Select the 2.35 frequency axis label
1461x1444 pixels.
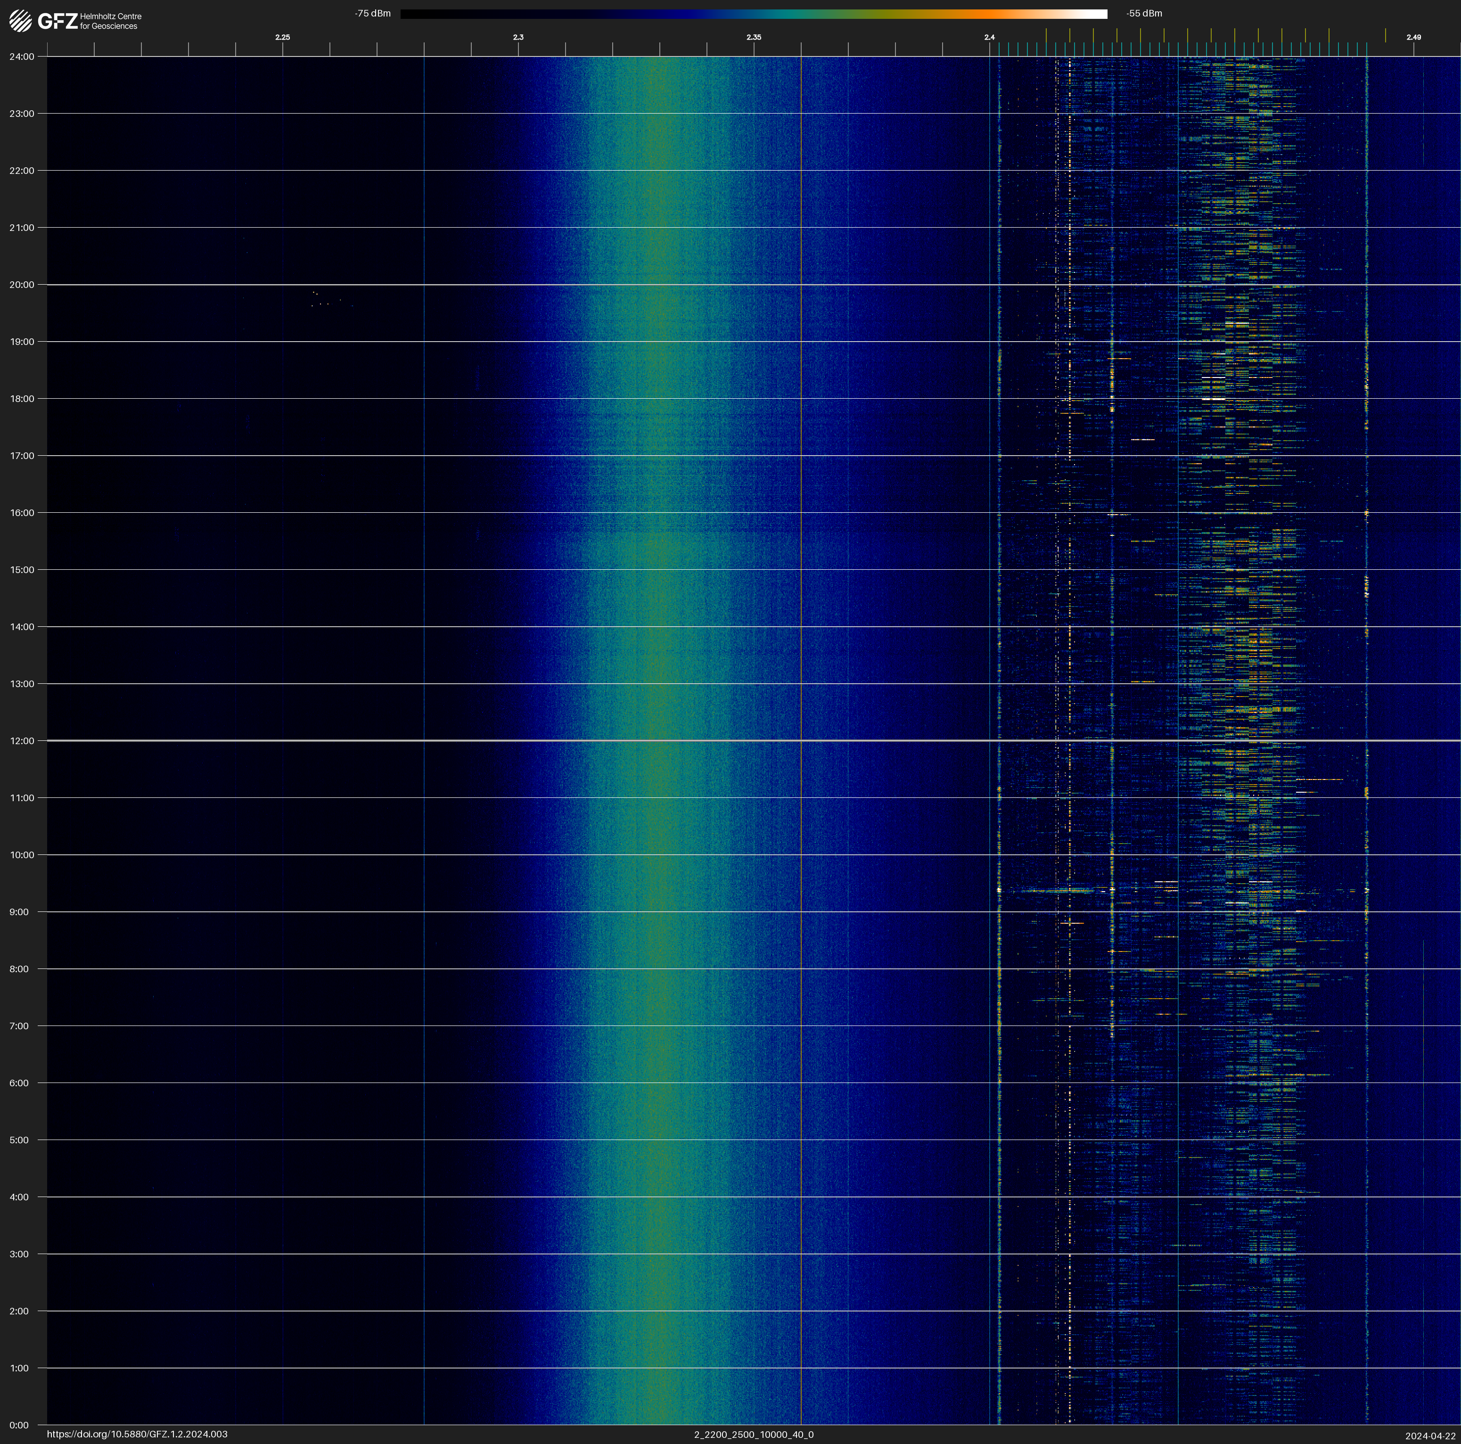tap(754, 37)
